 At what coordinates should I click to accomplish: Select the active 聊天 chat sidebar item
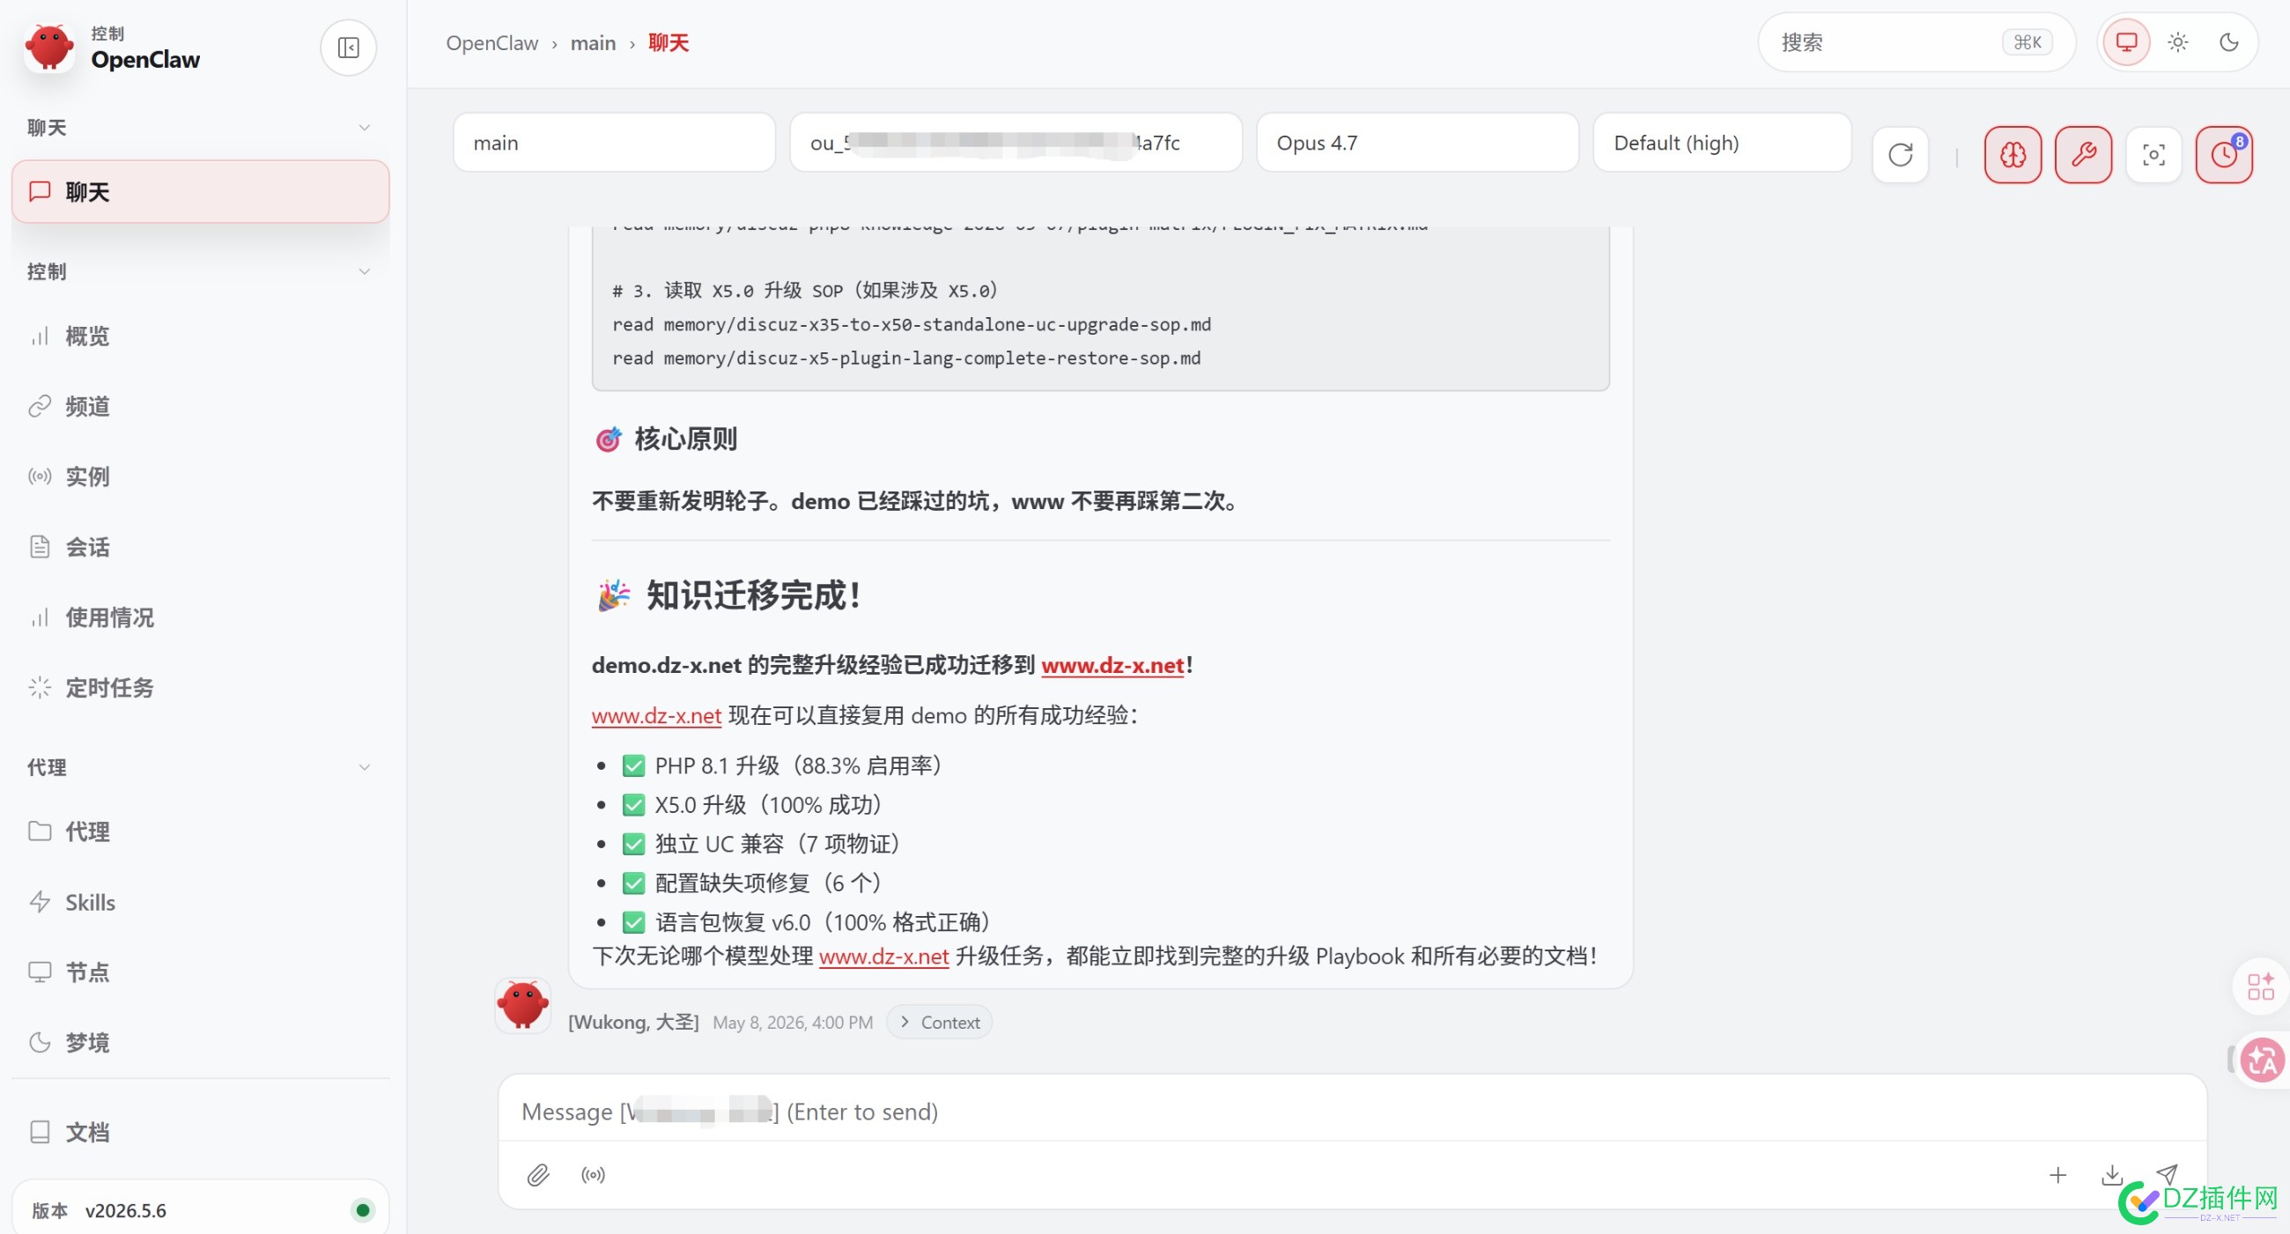[200, 191]
